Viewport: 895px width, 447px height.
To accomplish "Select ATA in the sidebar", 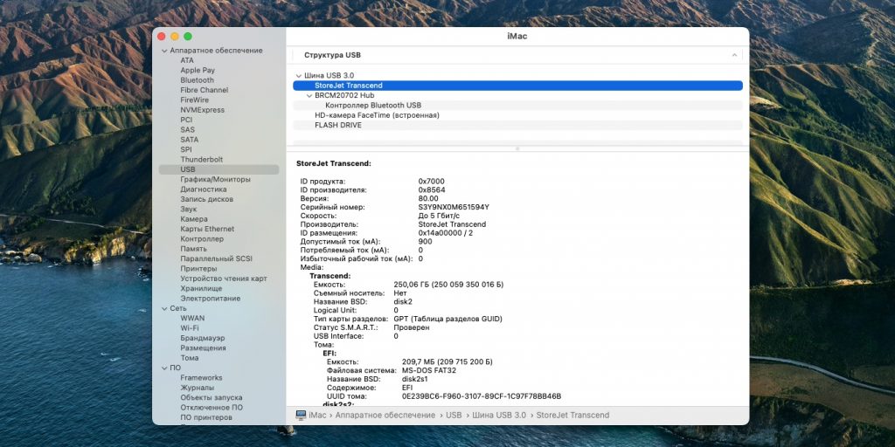I will point(187,60).
